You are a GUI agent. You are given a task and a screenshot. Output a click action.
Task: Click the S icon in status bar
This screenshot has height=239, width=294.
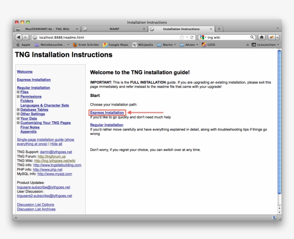pyautogui.click(x=274, y=218)
